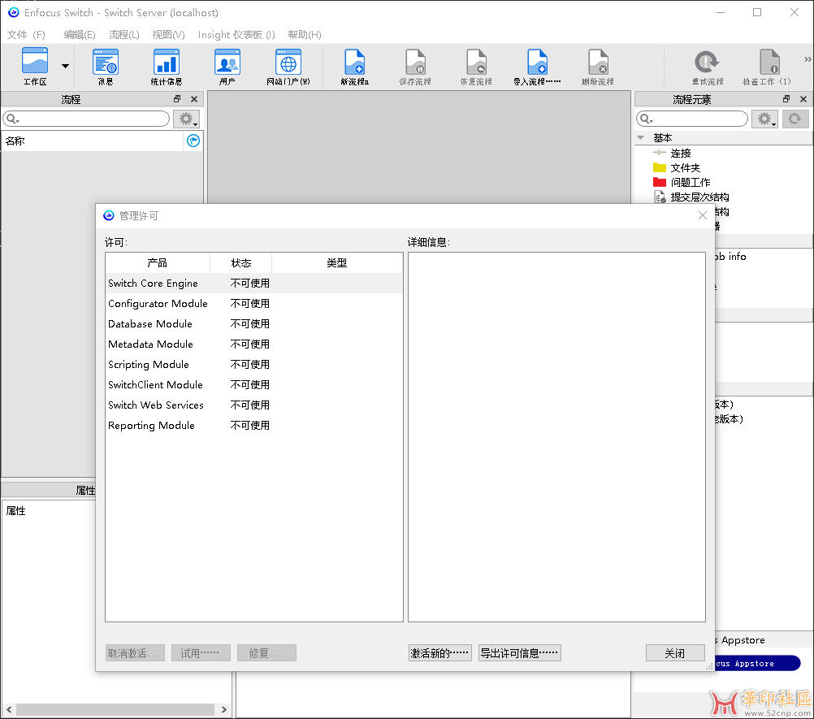814x719 pixels.
Task: Open the 流程元素 gear settings dropdown
Action: click(x=764, y=119)
